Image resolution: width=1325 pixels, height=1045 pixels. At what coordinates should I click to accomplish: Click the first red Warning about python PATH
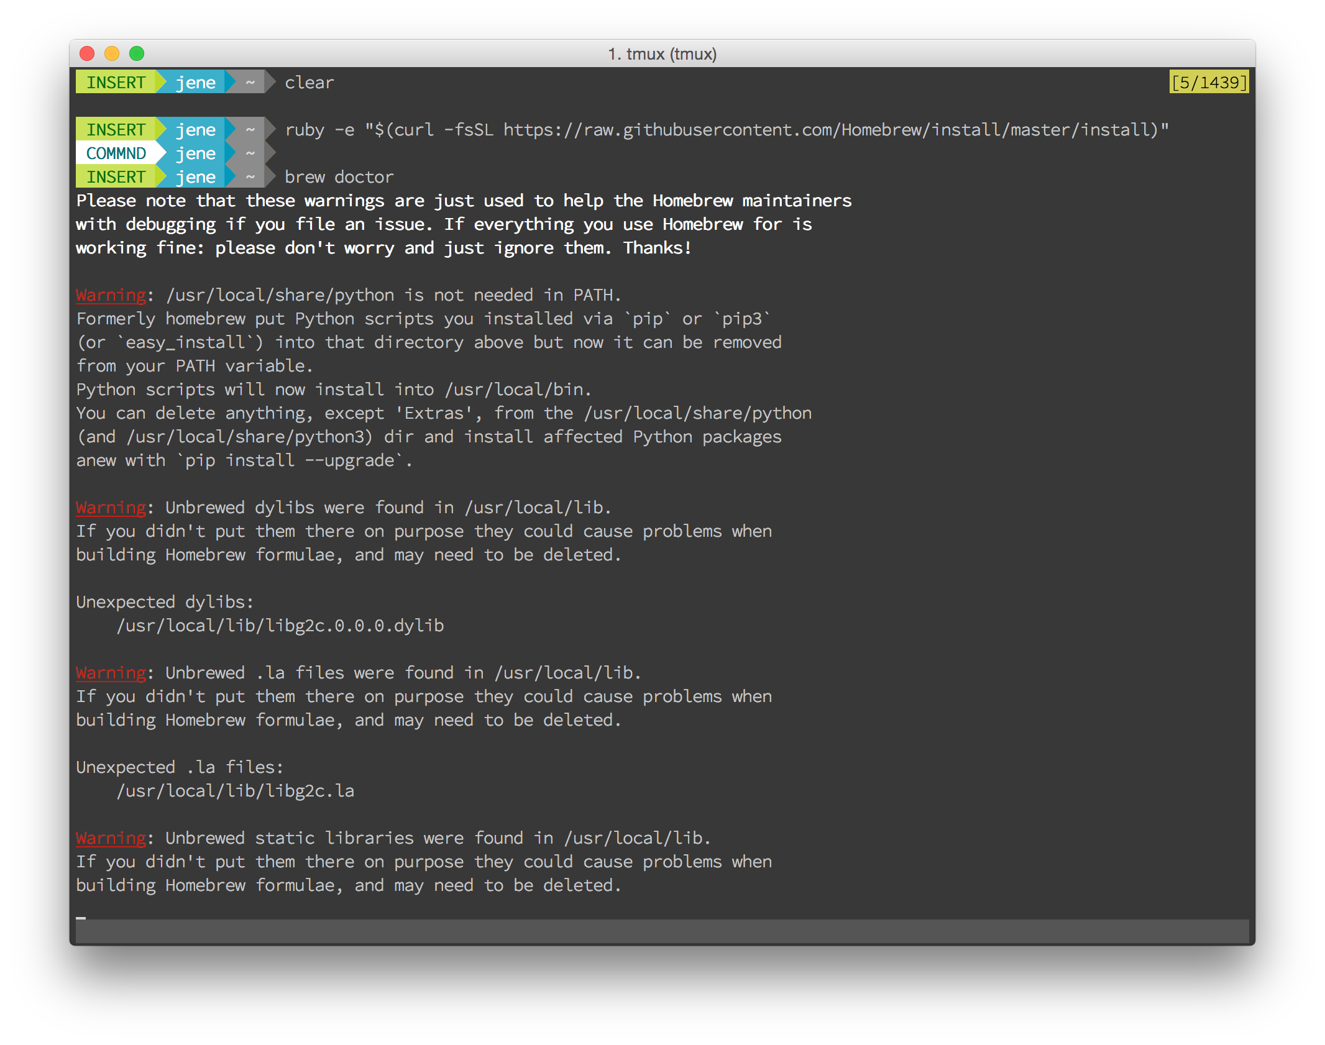click(x=111, y=295)
